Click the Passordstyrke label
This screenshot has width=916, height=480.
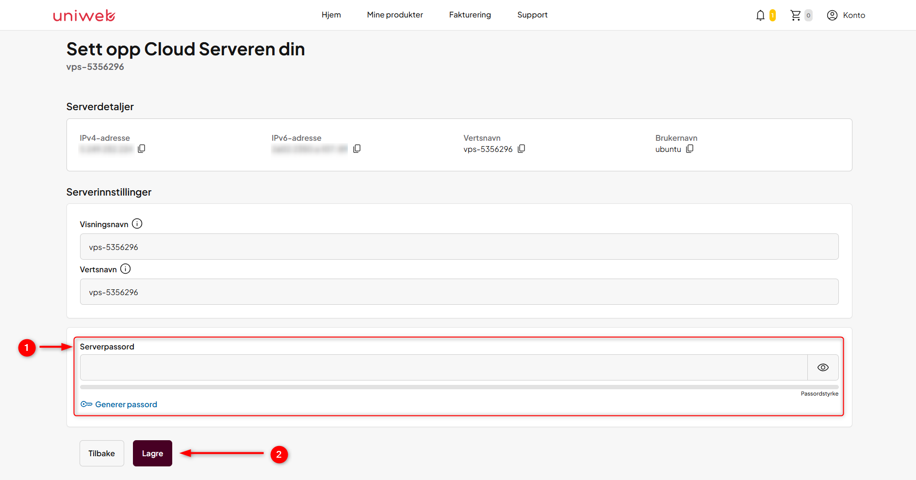coord(819,394)
